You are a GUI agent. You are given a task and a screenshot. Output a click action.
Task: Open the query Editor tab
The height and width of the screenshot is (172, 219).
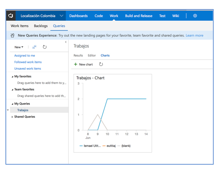point(92,56)
